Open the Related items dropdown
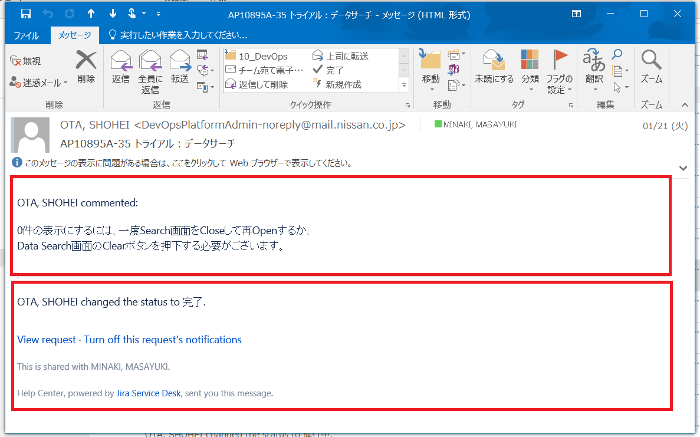 coord(620,71)
